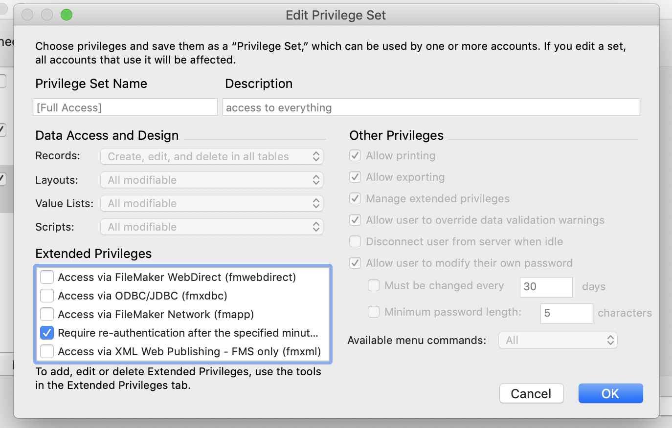Click the minimum password length field
Image resolution: width=672 pixels, height=428 pixels.
pyautogui.click(x=566, y=313)
